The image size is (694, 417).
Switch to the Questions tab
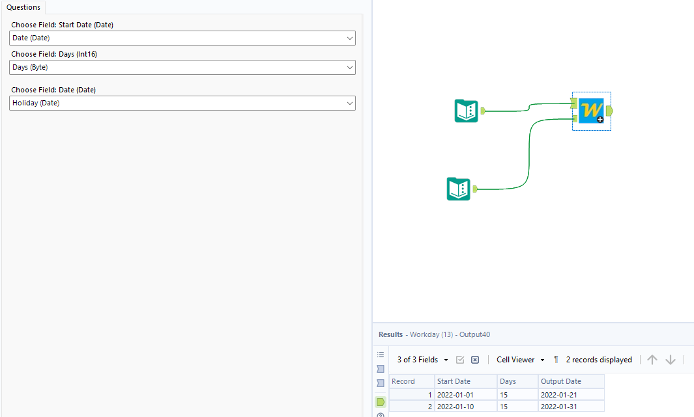[23, 7]
